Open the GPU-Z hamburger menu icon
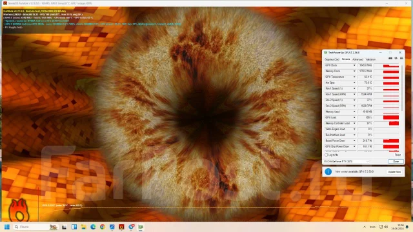The height and width of the screenshot is (232, 413). tap(401, 59)
